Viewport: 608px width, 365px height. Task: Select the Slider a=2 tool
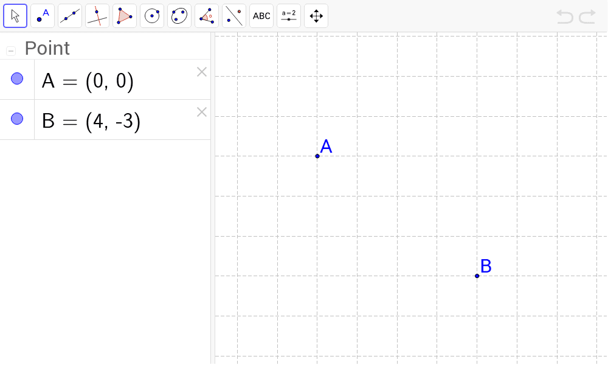(289, 16)
